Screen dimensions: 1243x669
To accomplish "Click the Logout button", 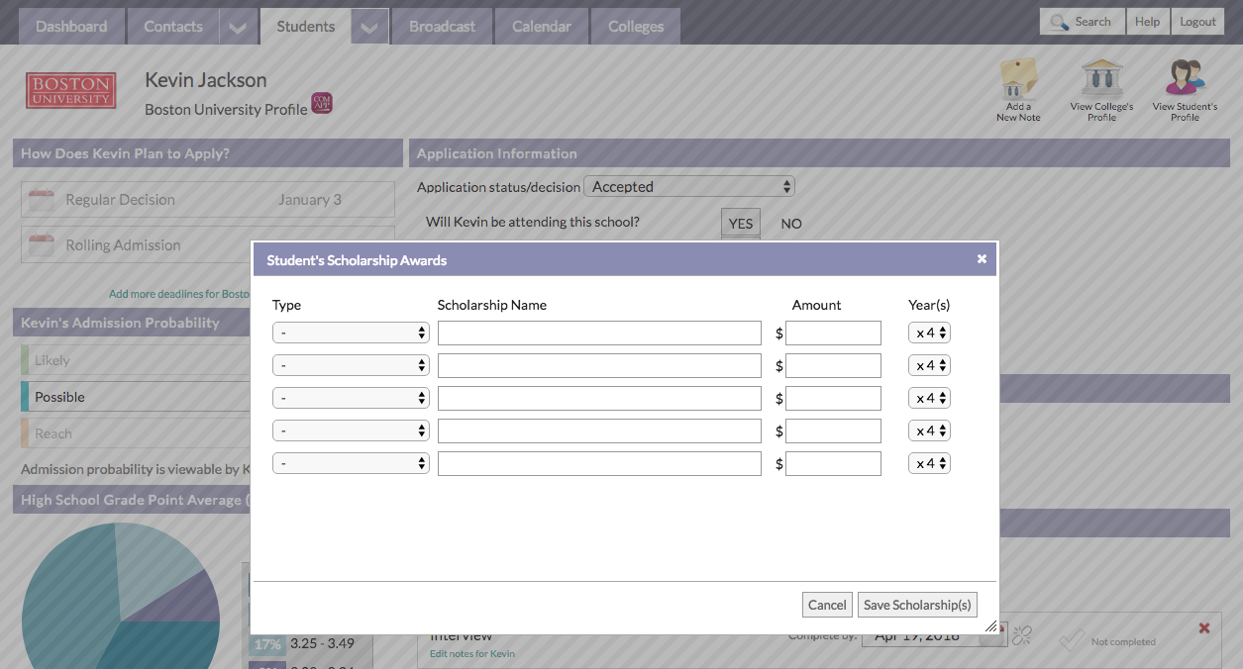I will pyautogui.click(x=1198, y=22).
